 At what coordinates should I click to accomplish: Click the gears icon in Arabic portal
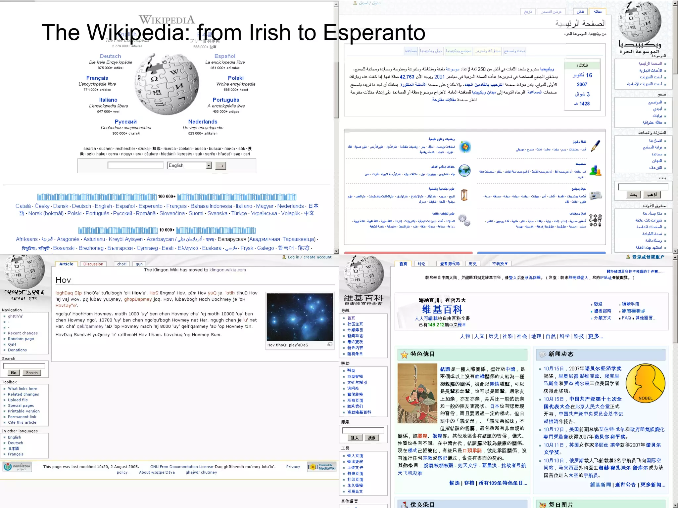pos(464,220)
